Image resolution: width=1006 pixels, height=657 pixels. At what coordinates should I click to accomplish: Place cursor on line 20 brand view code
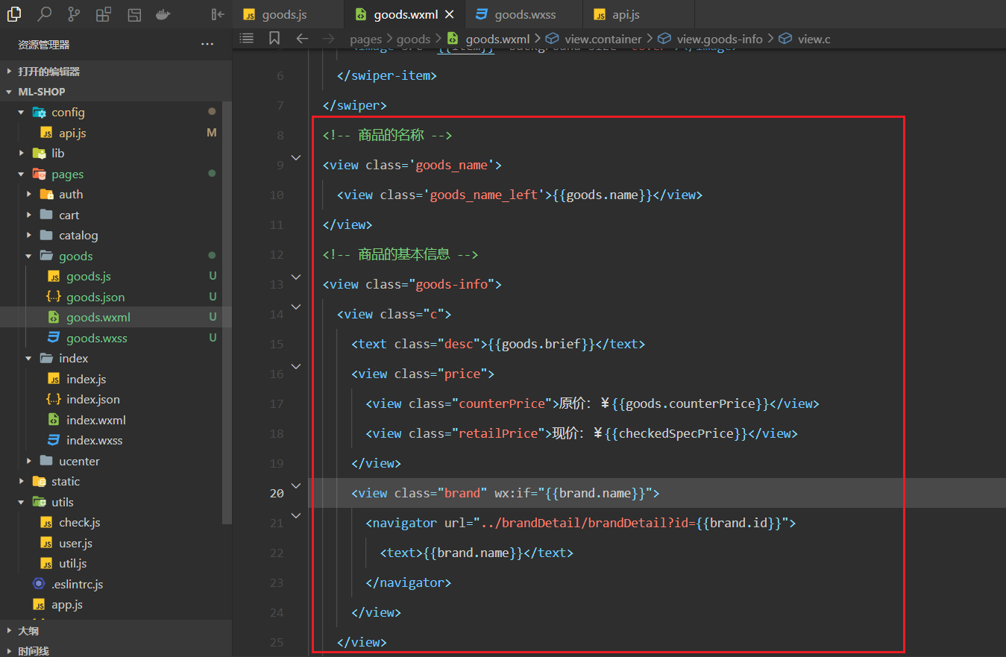[506, 493]
